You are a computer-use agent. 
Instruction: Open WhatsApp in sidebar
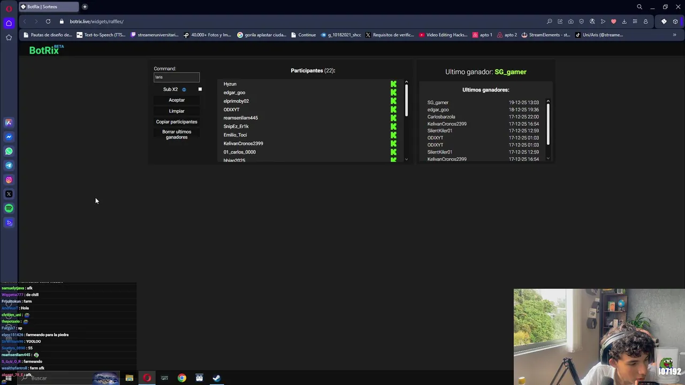pyautogui.click(x=9, y=151)
